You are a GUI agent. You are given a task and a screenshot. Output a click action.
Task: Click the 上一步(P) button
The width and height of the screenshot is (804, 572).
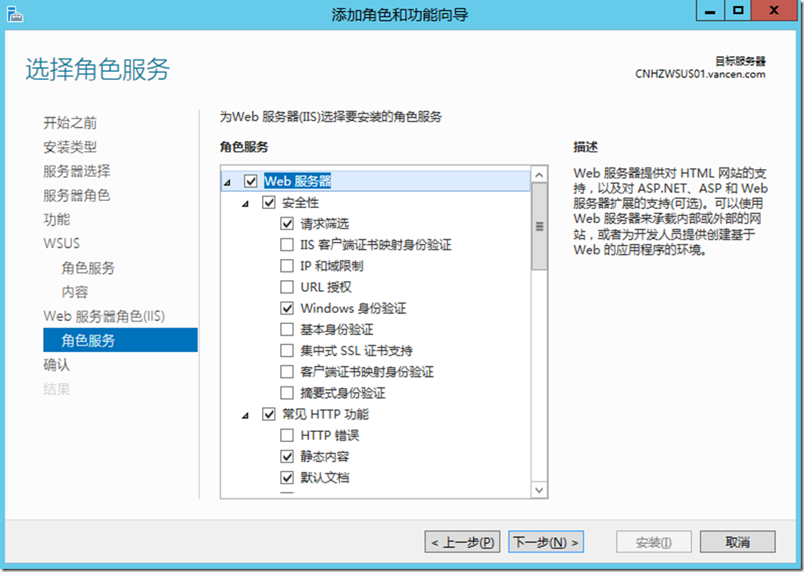(x=462, y=541)
